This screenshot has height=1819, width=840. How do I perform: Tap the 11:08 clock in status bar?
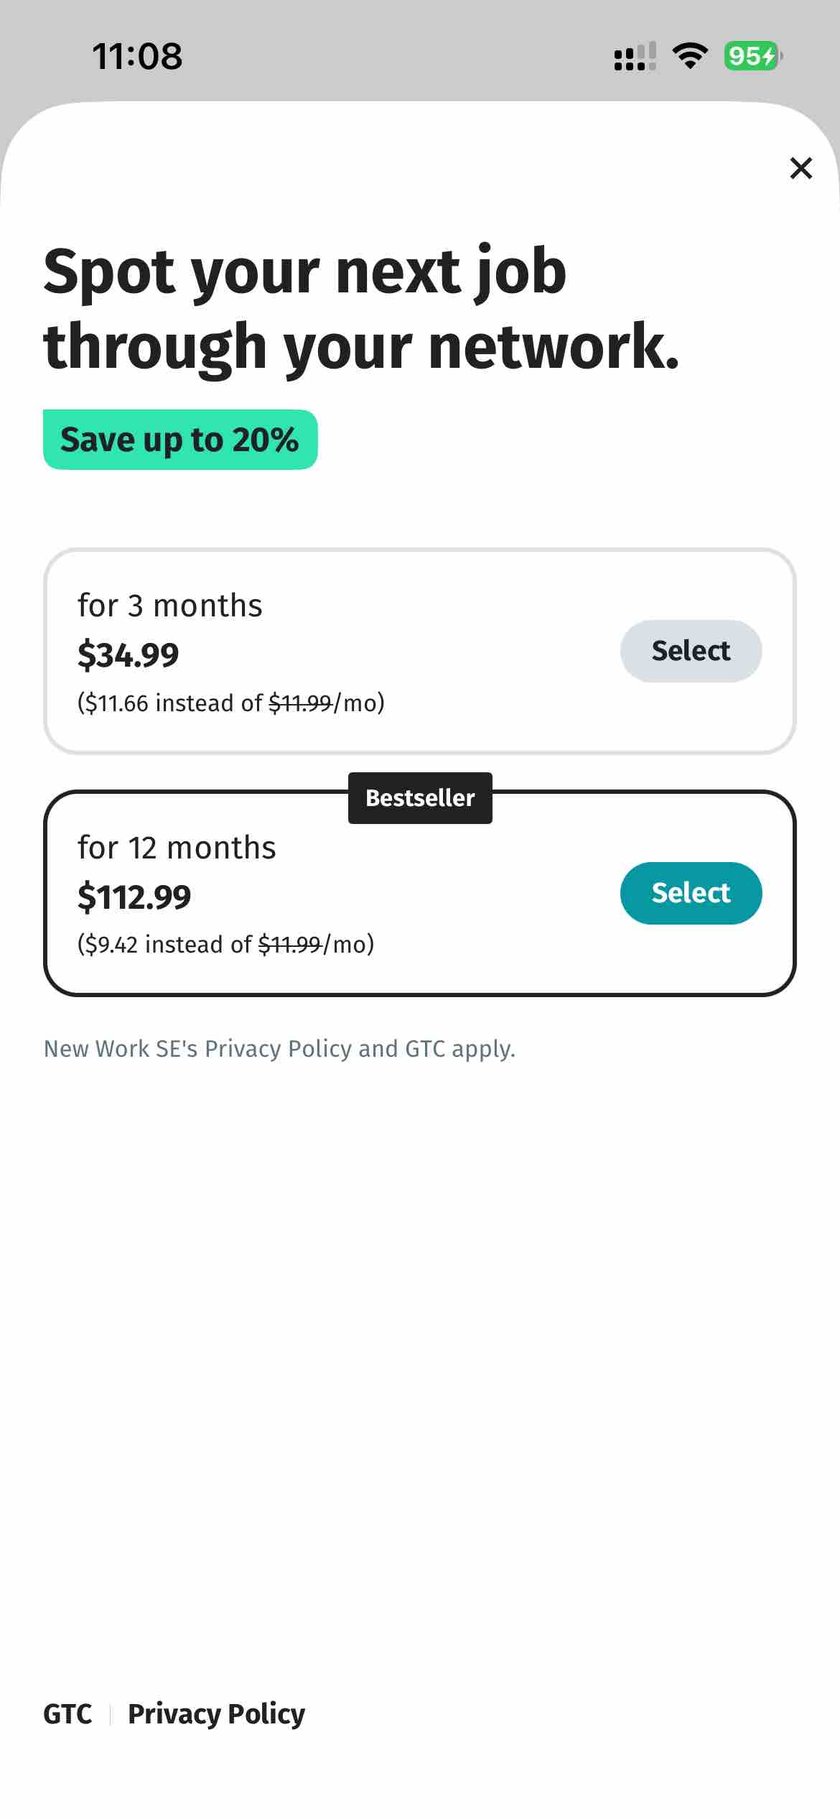click(137, 57)
